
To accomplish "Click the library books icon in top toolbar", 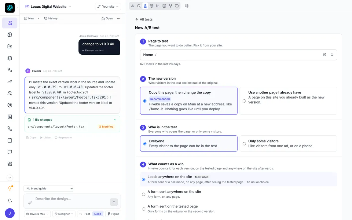I will click(158, 6).
